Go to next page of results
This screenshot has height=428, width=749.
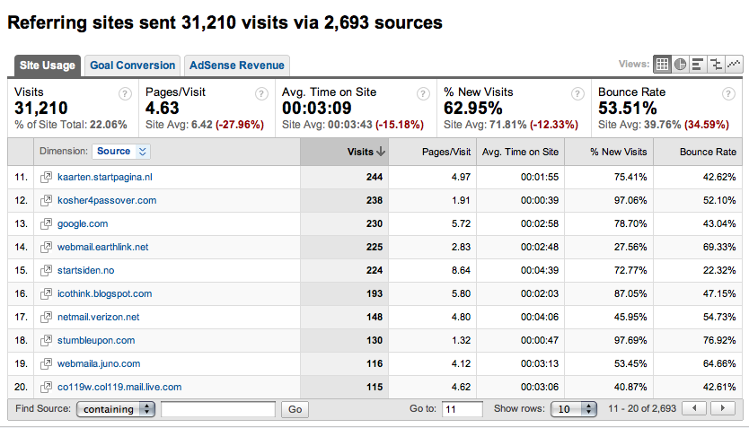point(723,408)
